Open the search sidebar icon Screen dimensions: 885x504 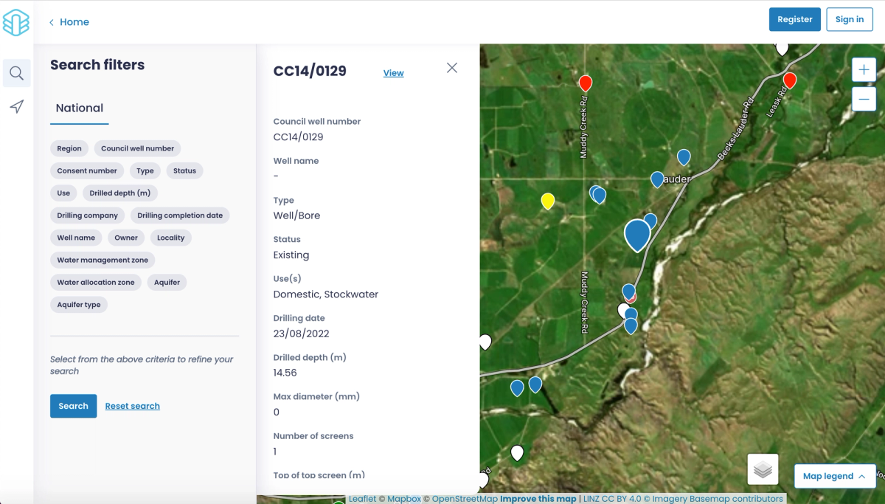17,73
